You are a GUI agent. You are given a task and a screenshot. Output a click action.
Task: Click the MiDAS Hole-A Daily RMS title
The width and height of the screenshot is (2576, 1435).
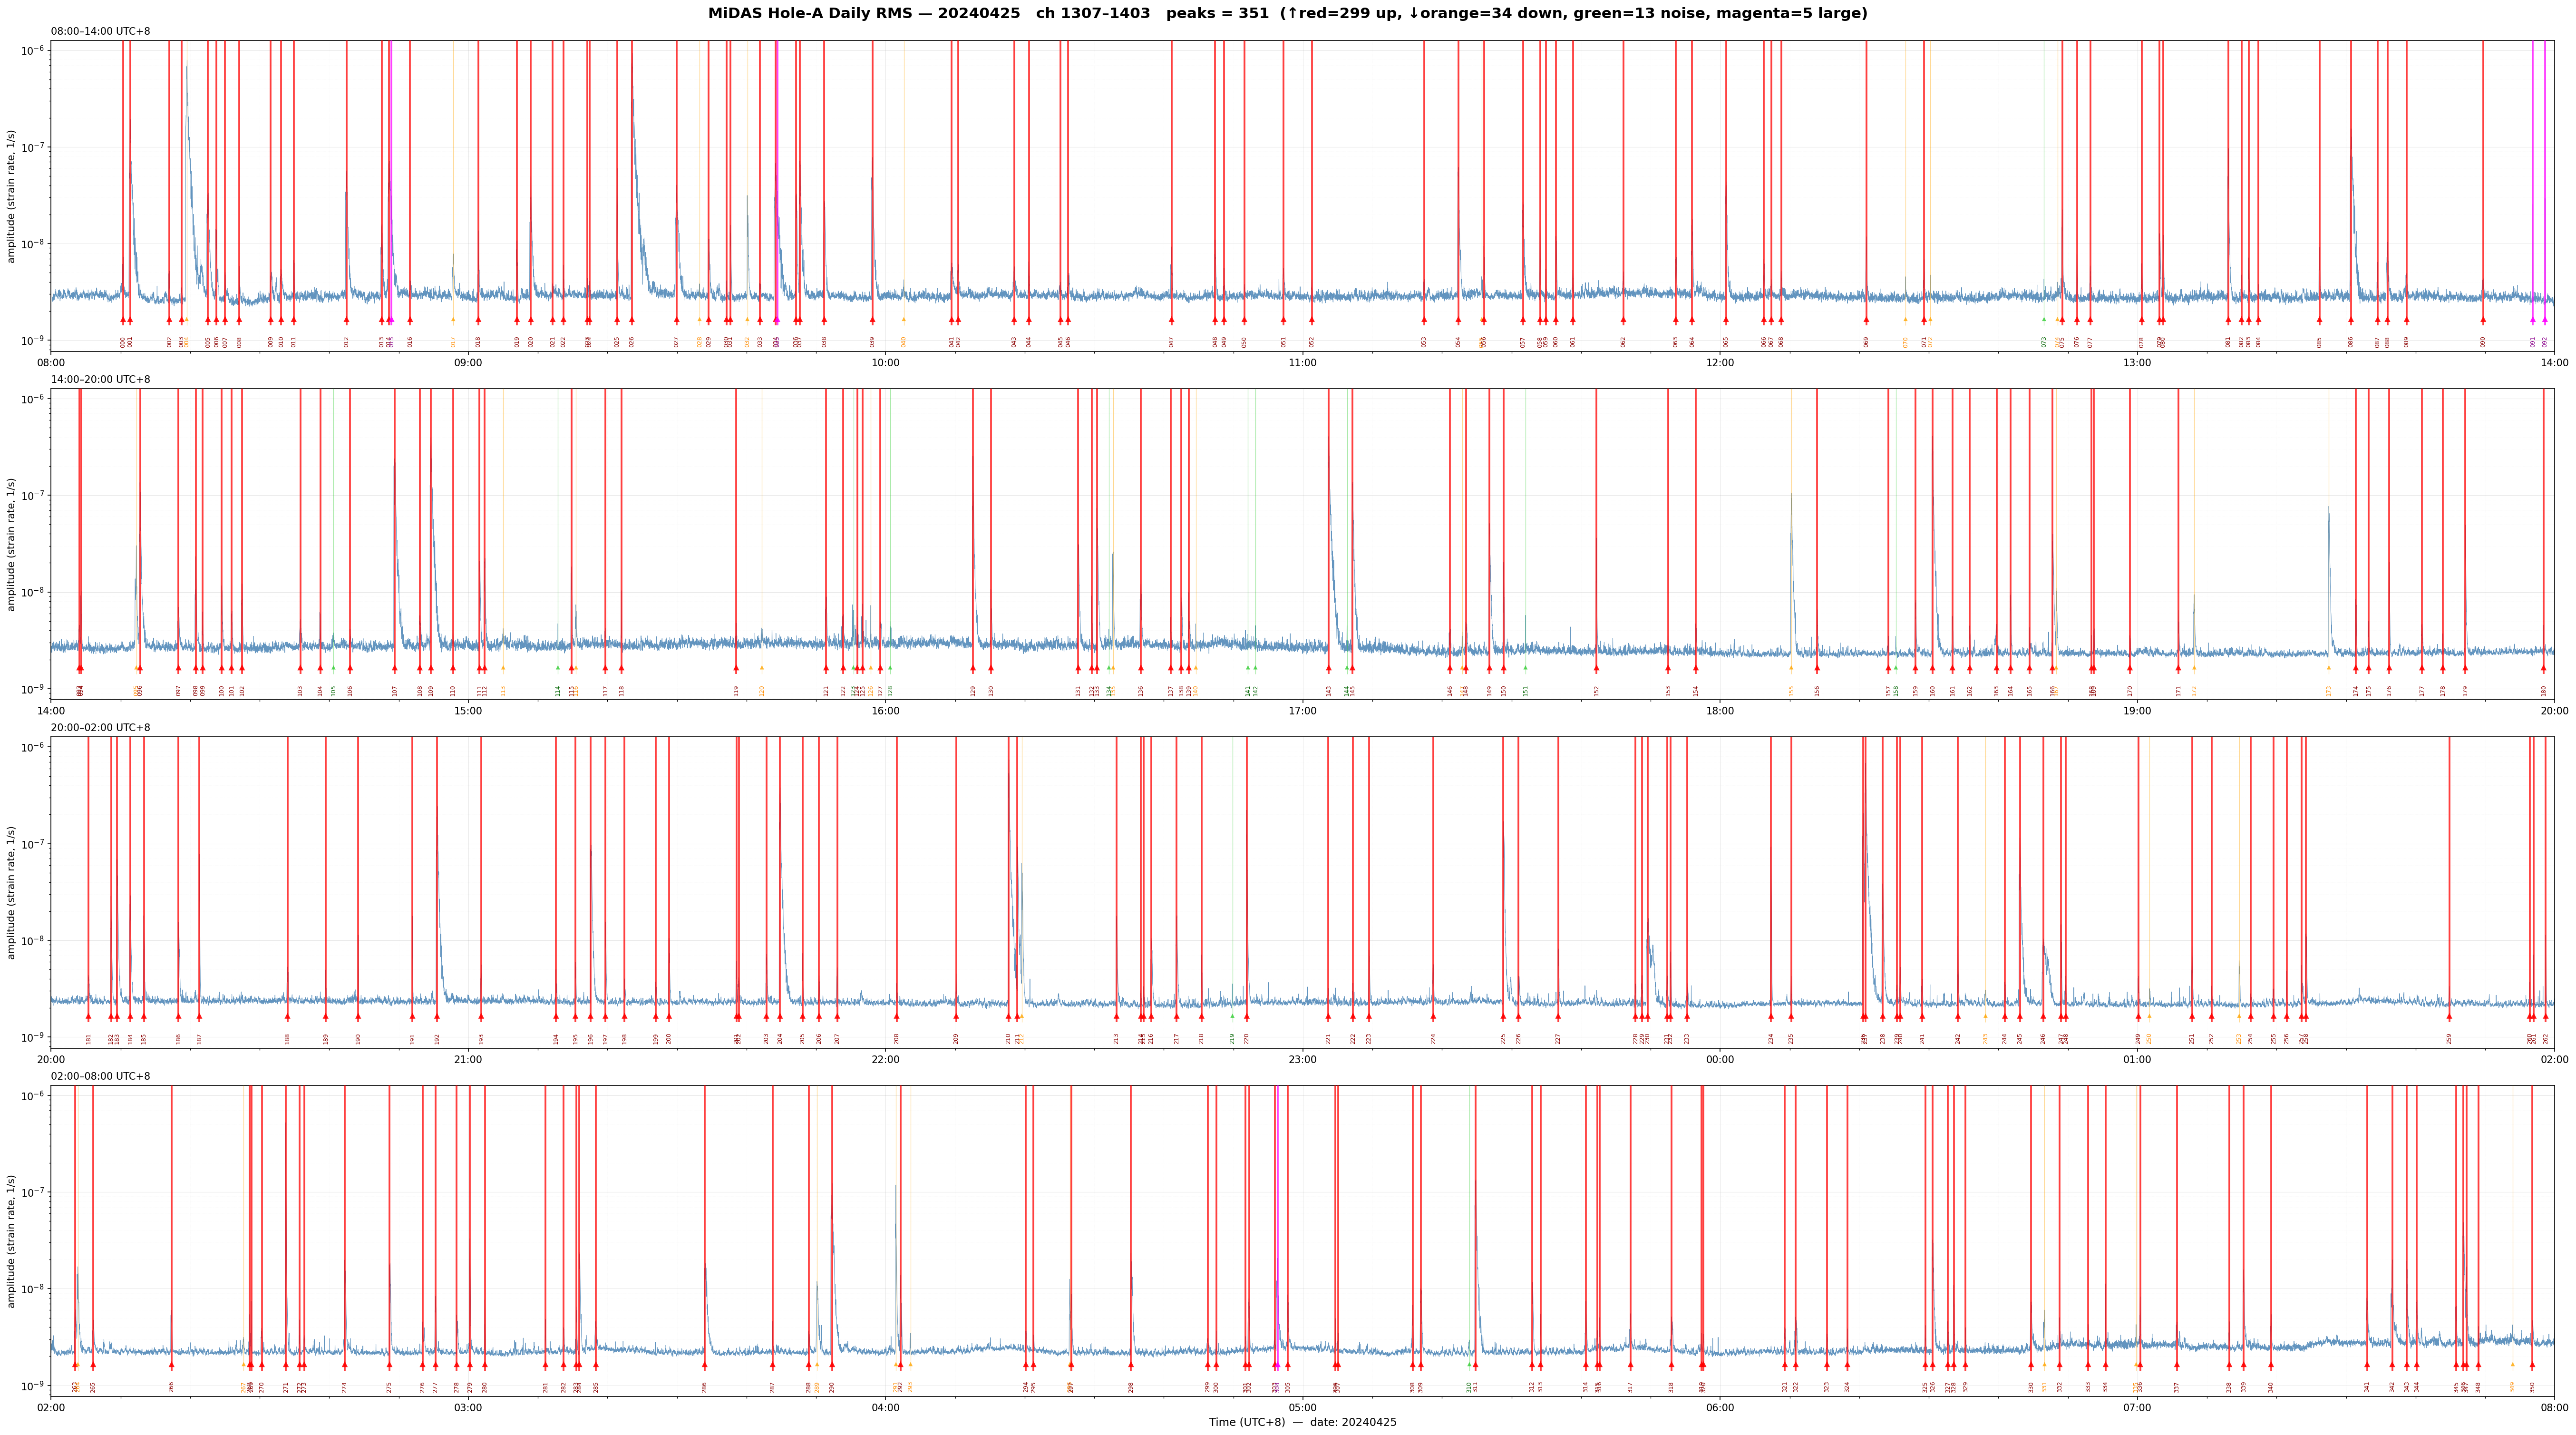pyautogui.click(x=1287, y=14)
